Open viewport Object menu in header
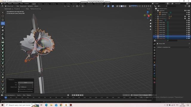This screenshot has height=107, width=191. tap(36, 6)
